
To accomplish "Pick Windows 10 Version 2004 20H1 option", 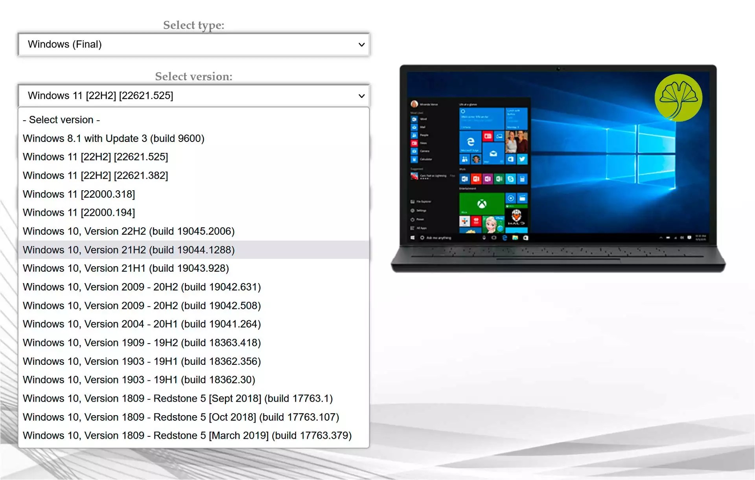I will coord(142,324).
